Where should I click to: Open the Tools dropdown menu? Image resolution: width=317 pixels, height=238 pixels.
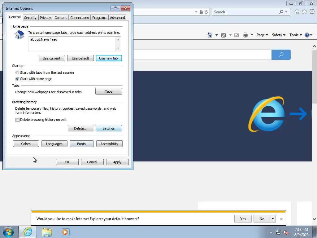coord(296,35)
